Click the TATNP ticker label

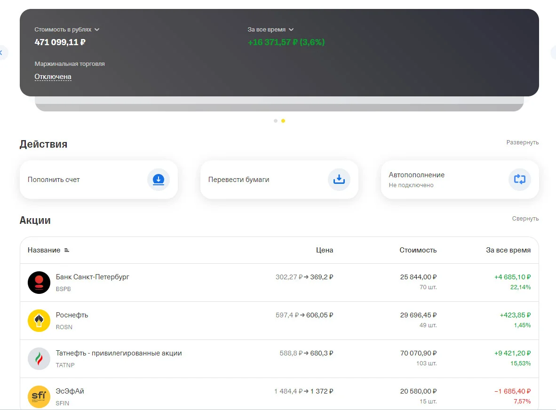tap(65, 365)
